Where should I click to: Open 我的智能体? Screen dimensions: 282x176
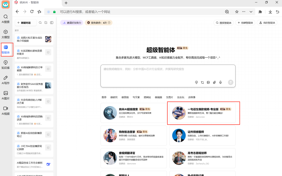[x=267, y=23]
